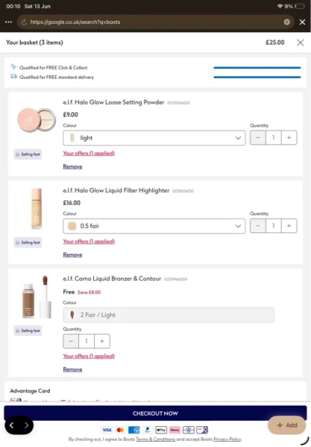The height and width of the screenshot is (447, 311).
Task: Remove the Halo Glow Loose Setting Powder
Action: coord(72,166)
